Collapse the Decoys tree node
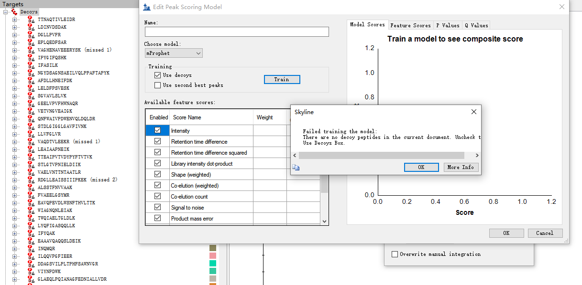The image size is (582, 285). (6, 12)
